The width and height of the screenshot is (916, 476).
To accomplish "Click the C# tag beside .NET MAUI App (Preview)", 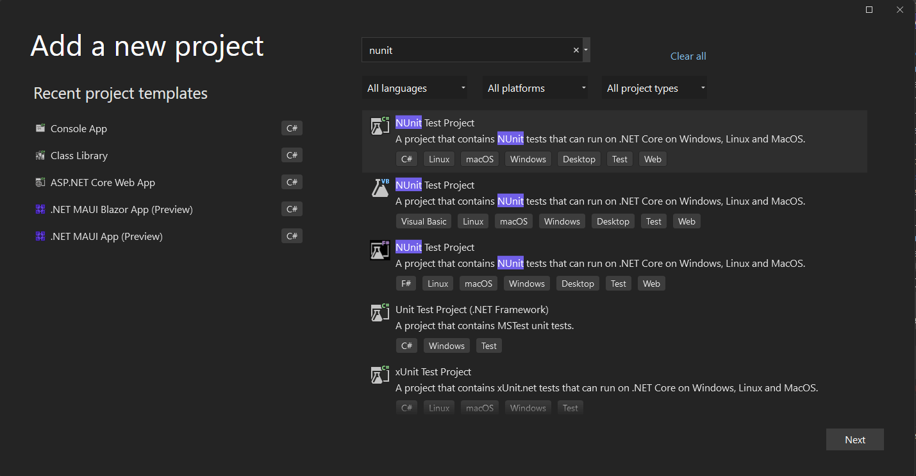I will [x=292, y=236].
